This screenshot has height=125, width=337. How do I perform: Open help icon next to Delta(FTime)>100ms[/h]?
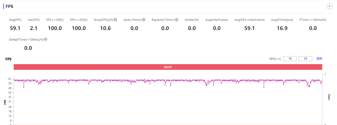click(x=46, y=39)
